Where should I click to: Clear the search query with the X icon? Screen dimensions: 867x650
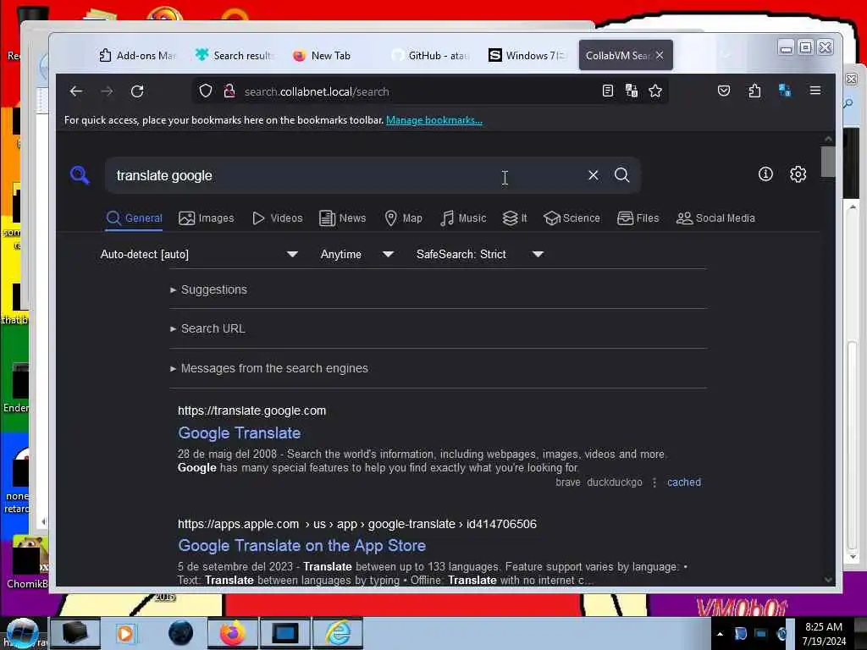click(594, 175)
